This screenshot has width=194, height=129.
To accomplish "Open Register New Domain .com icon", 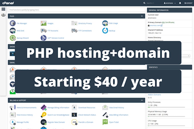I will pos(43,122).
